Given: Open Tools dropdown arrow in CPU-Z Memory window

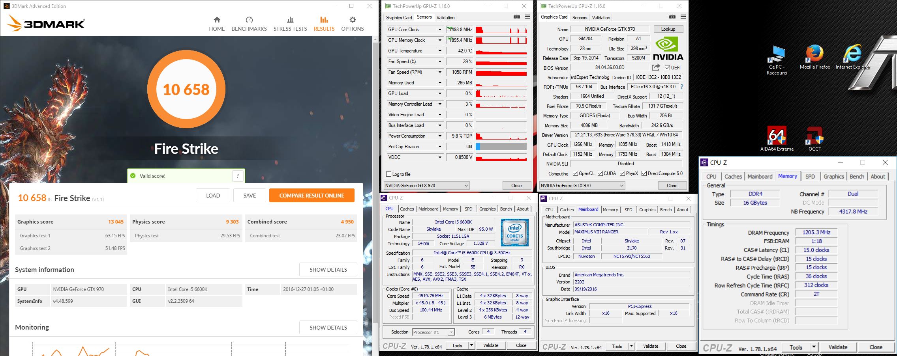Looking at the screenshot, I should tap(814, 347).
